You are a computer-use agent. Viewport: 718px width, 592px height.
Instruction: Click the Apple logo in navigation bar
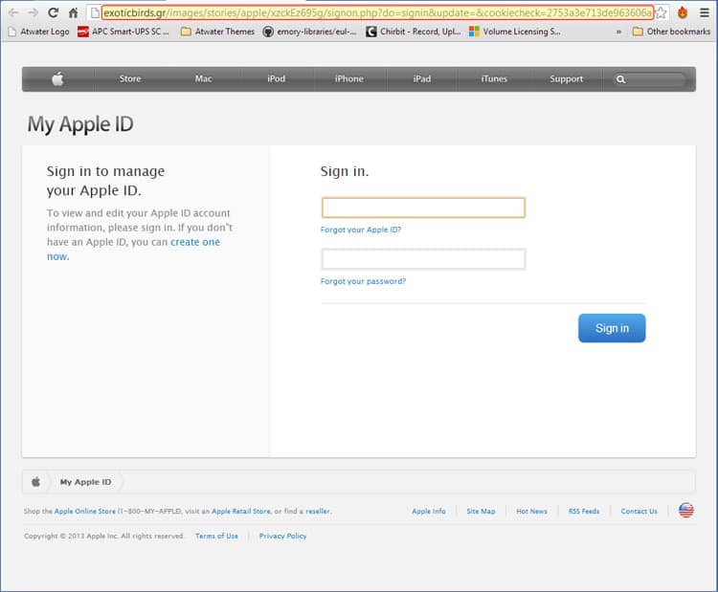pyautogui.click(x=57, y=79)
